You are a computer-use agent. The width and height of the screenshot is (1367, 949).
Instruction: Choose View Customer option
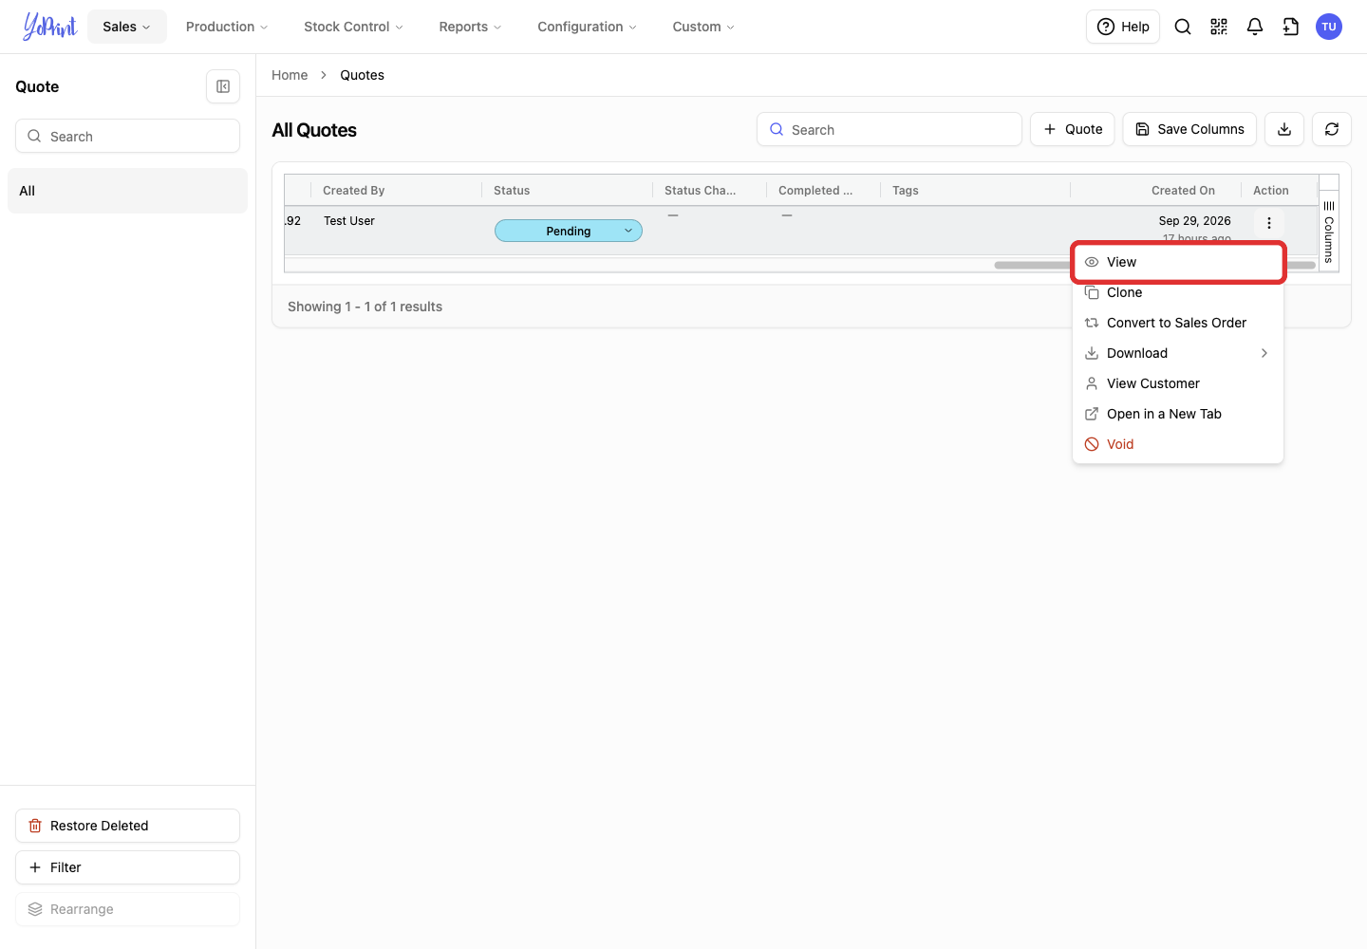[x=1178, y=383]
